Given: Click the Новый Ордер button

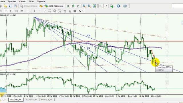Looking at the screenshot, I should click(29, 6).
